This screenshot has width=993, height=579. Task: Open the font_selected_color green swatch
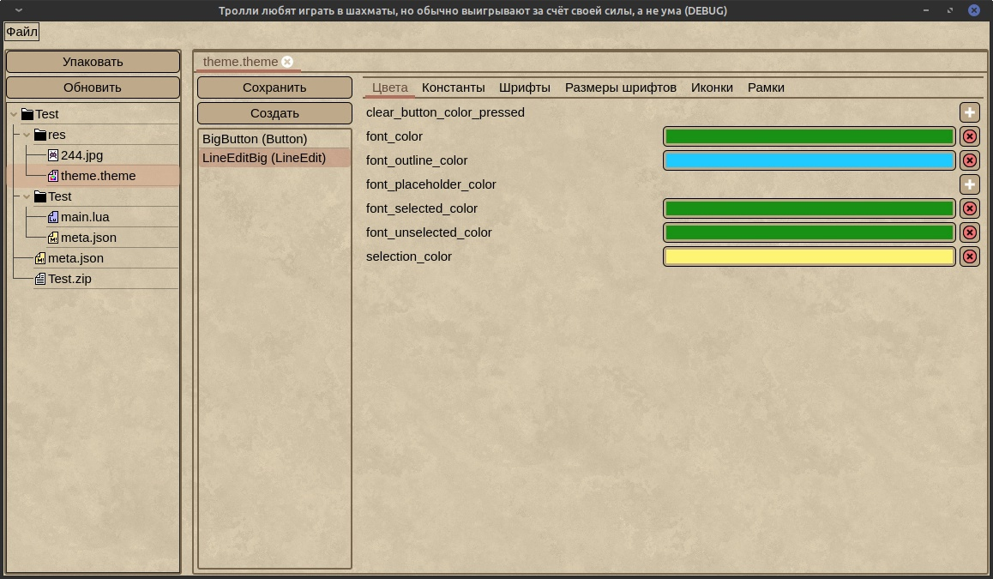(809, 208)
